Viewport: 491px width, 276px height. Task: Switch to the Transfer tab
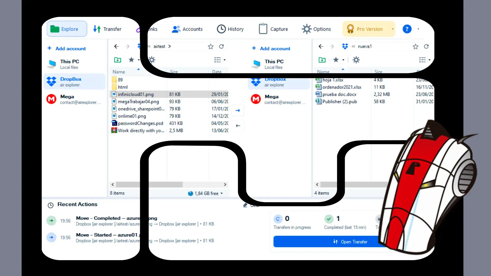tap(107, 29)
